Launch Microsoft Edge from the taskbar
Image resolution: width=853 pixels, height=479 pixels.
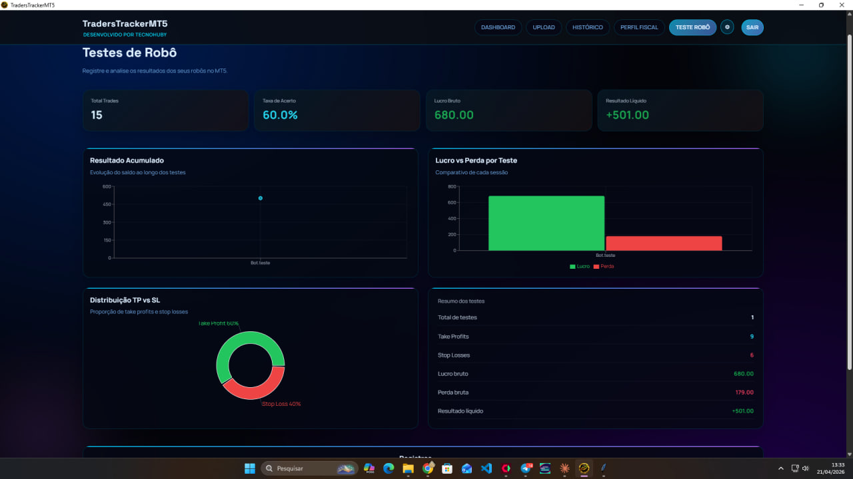[389, 468]
